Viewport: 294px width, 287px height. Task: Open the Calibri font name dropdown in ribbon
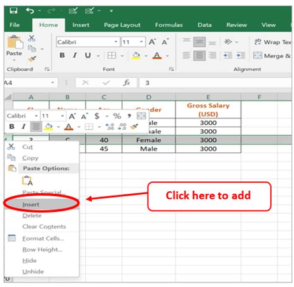coord(116,42)
